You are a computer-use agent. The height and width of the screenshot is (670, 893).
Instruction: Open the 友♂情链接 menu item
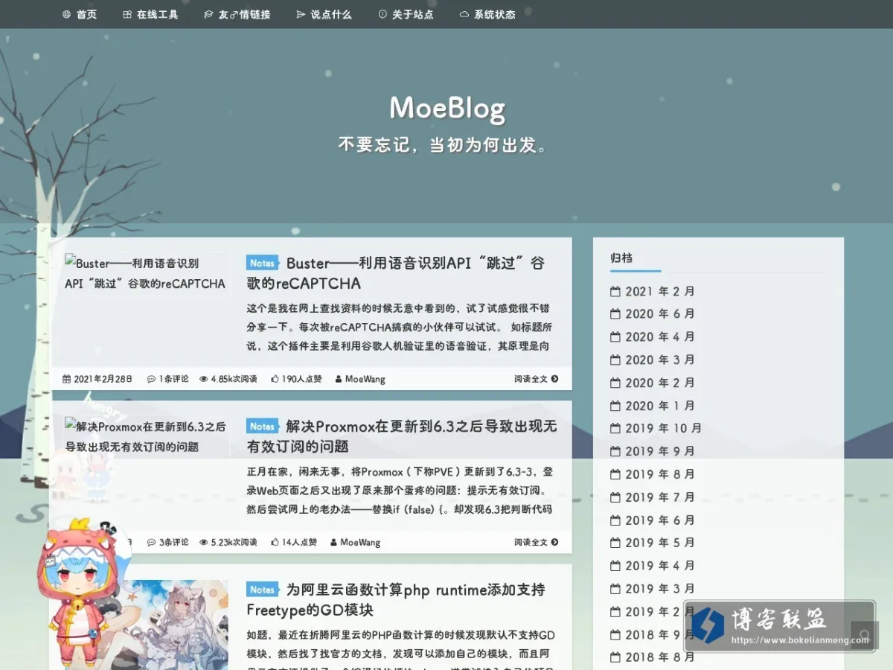[237, 14]
